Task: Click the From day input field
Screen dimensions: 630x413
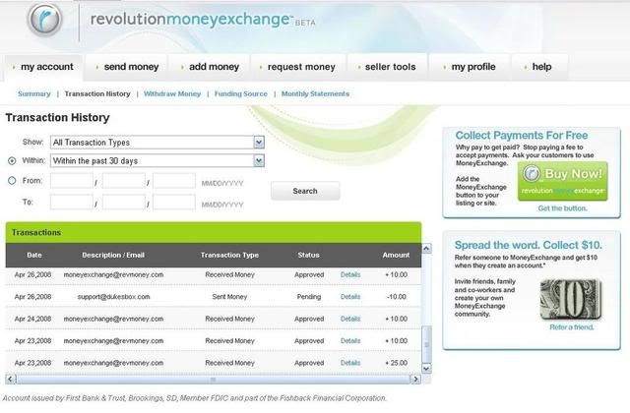Action: (123, 181)
